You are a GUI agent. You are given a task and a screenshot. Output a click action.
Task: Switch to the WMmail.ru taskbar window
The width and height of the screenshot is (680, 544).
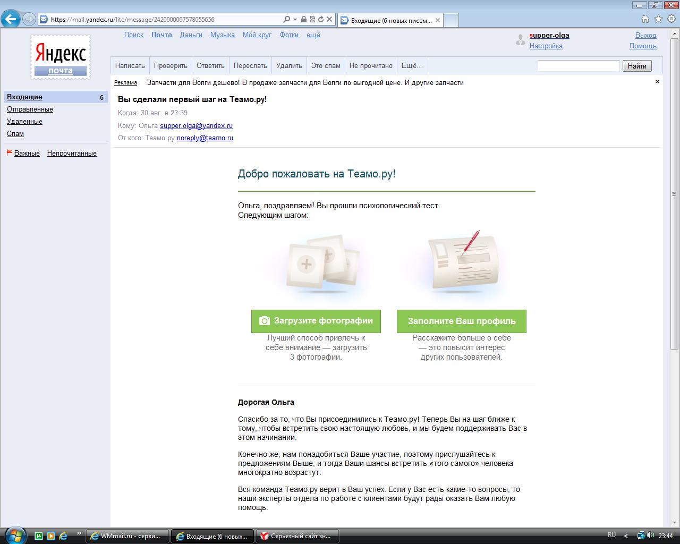pyautogui.click(x=127, y=536)
